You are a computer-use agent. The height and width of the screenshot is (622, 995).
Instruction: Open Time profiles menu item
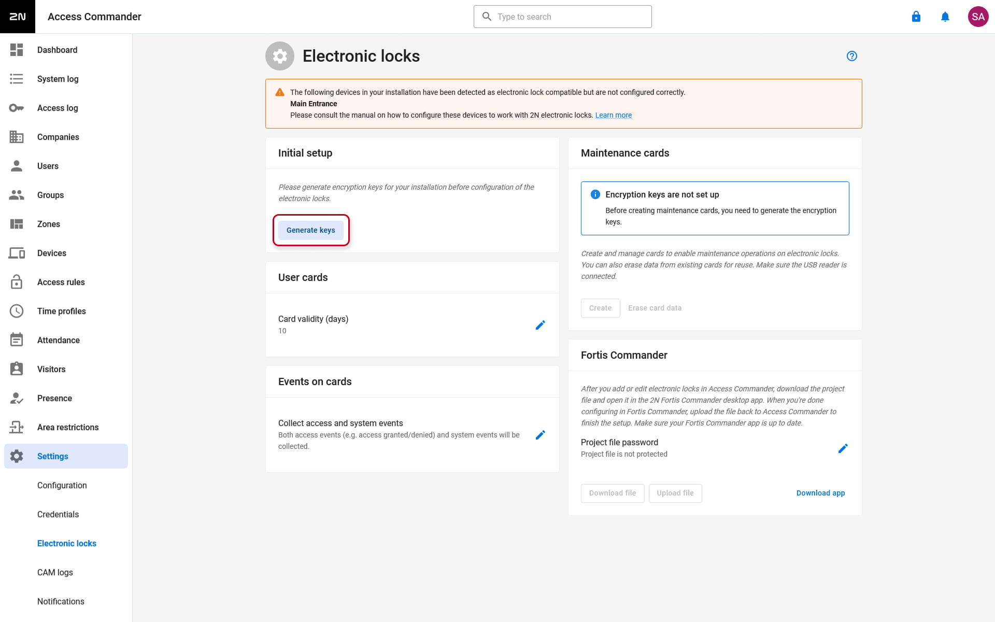coord(66,311)
